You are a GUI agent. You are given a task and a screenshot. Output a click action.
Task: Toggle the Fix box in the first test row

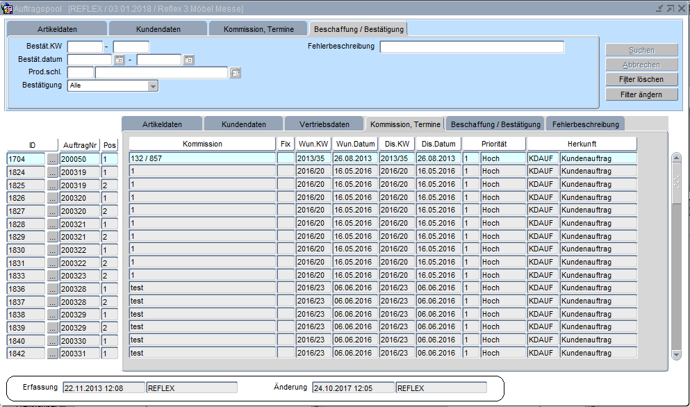coord(286,288)
